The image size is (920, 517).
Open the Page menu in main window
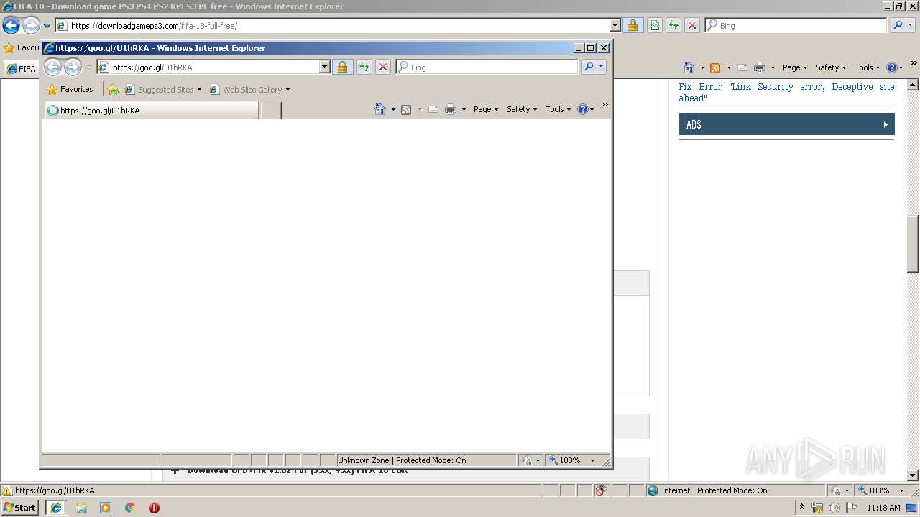tap(795, 67)
